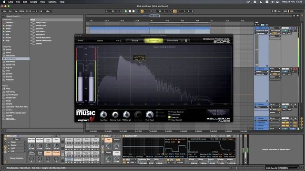Click the Input Gain knob in Scope

[x=104, y=114]
